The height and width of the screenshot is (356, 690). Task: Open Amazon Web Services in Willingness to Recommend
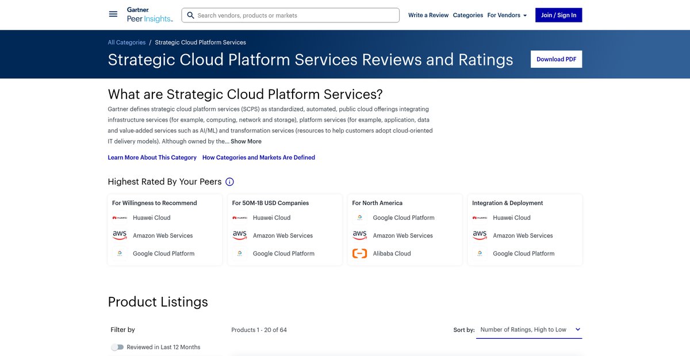pyautogui.click(x=163, y=235)
